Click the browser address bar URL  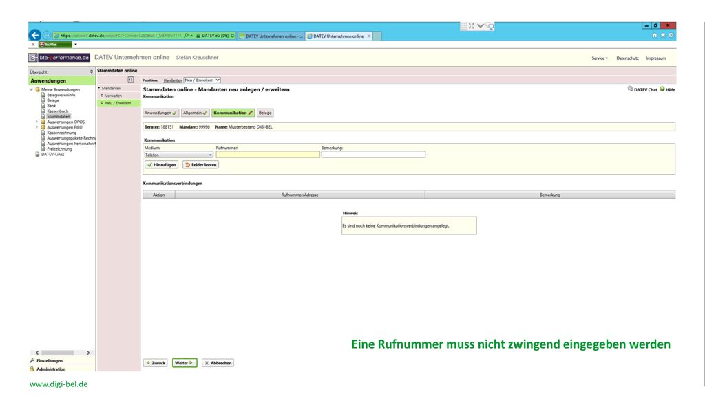(x=120, y=36)
